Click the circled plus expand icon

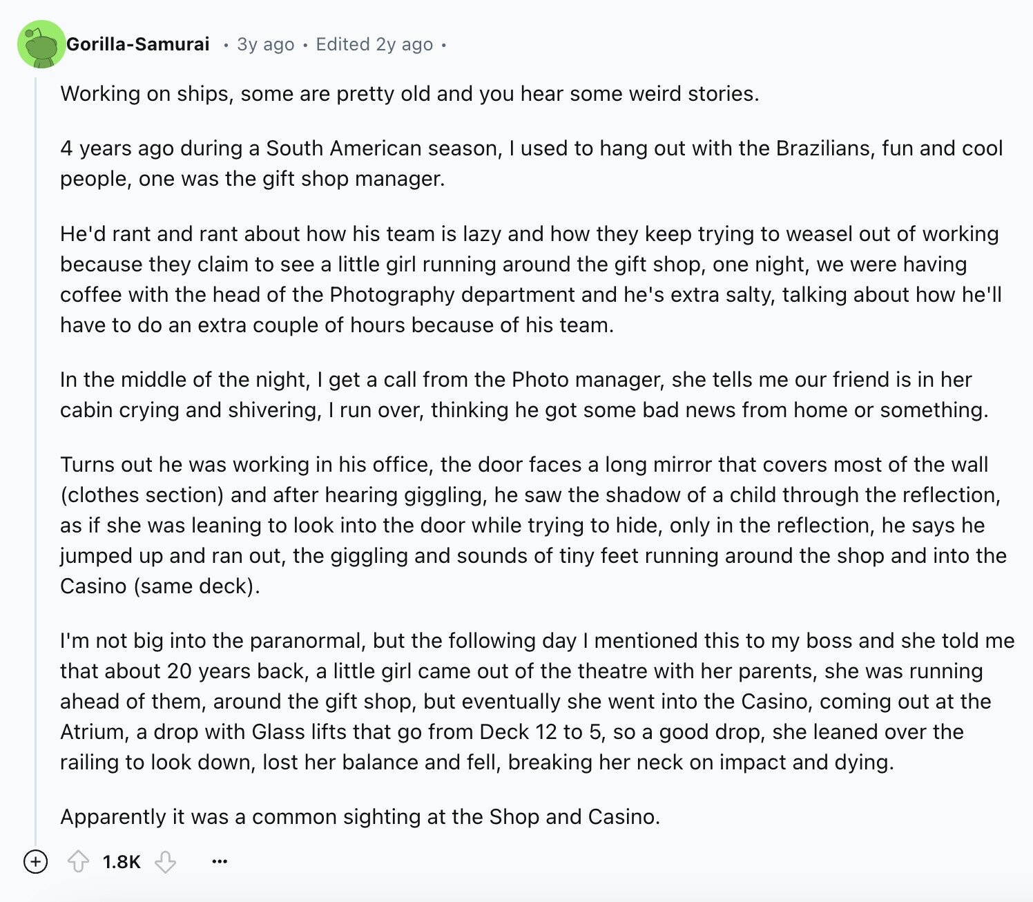(x=35, y=861)
